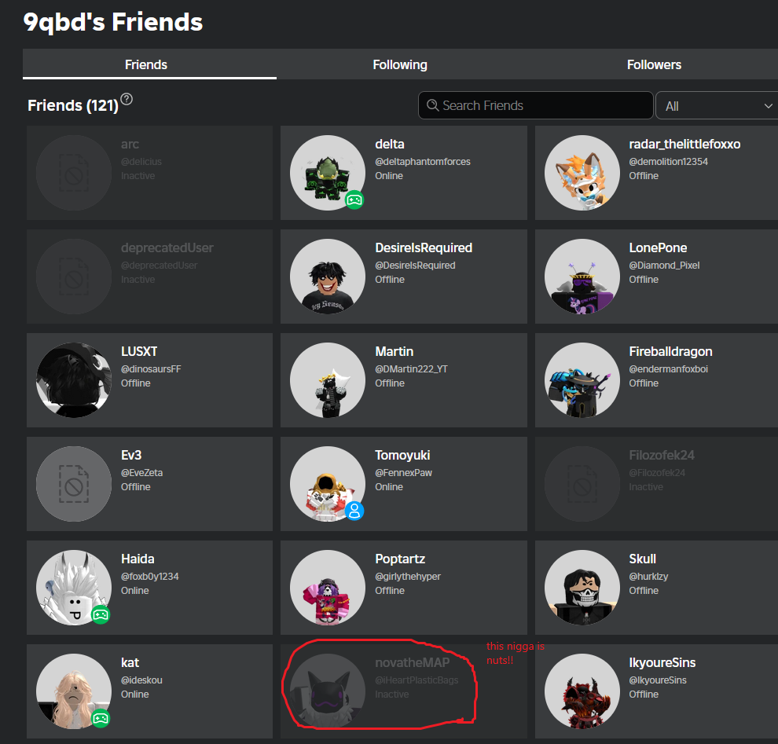This screenshot has height=744, width=778.
Task: Click Martin's avatar thumbnail
Action: coord(328,380)
